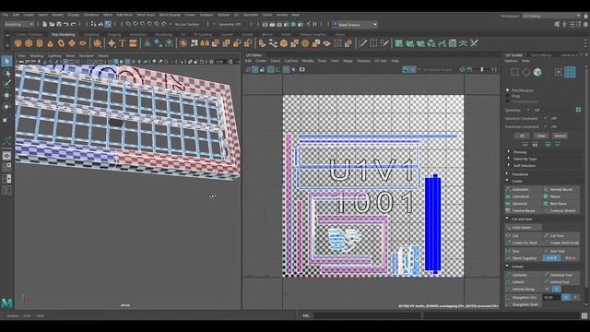Adjust the UV Editor image dim slider
Image resolution: width=590 pixels, height=332 pixels.
(x=482, y=70)
